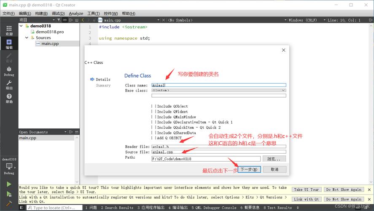Click the Type to locate search box
Viewport: 374px width, 211px height.
(x=55, y=208)
